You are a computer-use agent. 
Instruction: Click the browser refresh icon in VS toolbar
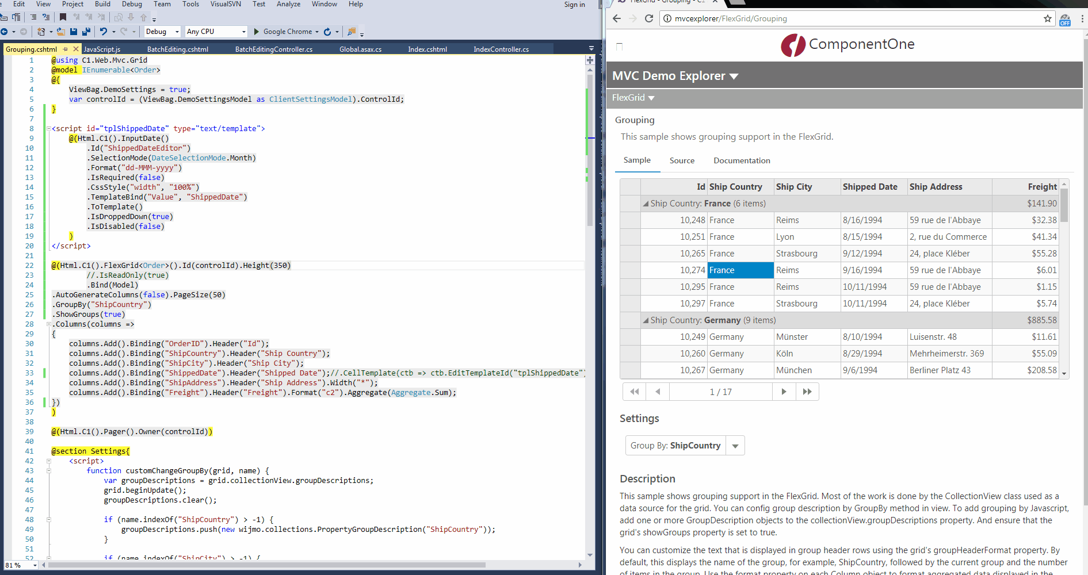coord(327,32)
